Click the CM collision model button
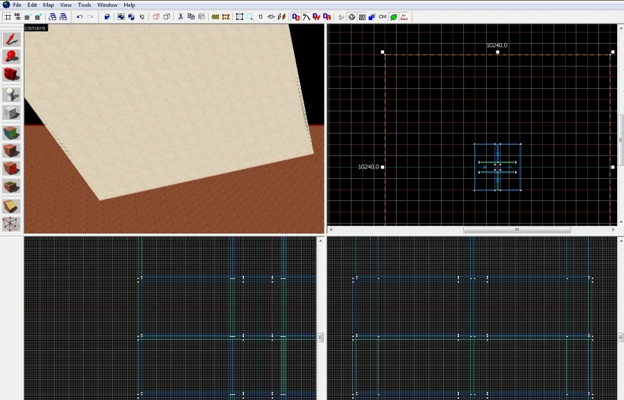 (382, 17)
